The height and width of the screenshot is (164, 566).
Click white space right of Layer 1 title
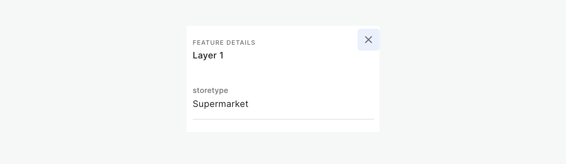(x=292, y=55)
